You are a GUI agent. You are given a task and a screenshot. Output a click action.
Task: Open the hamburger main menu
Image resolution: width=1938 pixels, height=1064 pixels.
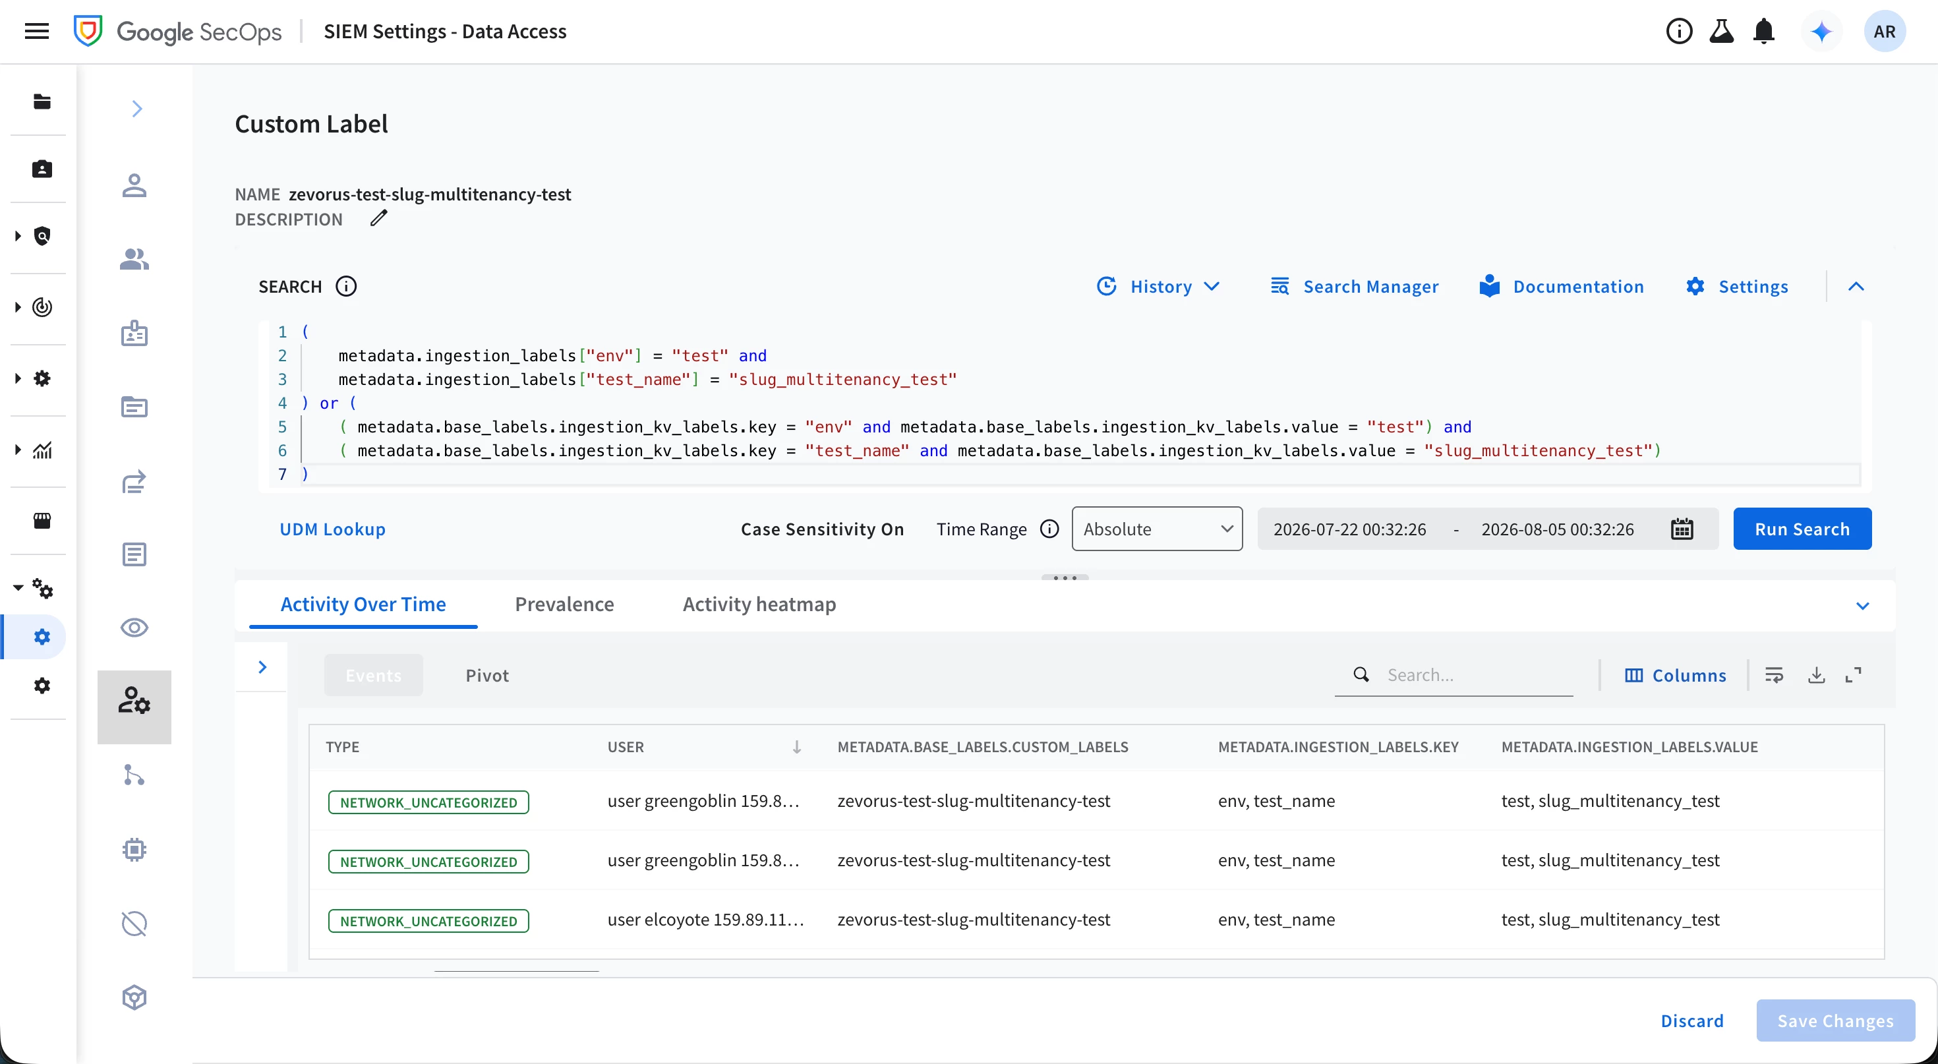click(36, 32)
